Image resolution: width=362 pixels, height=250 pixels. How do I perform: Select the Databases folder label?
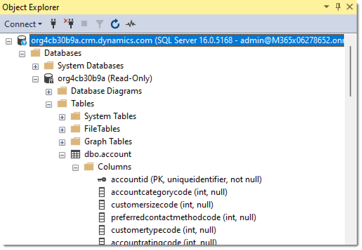click(63, 53)
